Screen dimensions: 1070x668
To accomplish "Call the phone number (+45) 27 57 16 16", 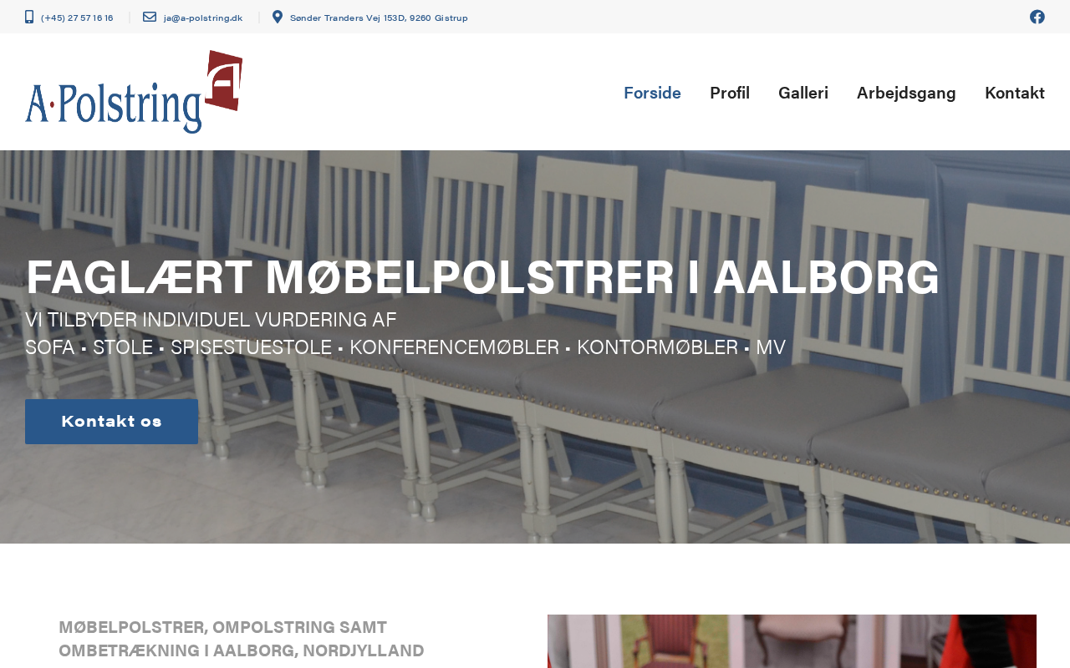I will coord(77,18).
